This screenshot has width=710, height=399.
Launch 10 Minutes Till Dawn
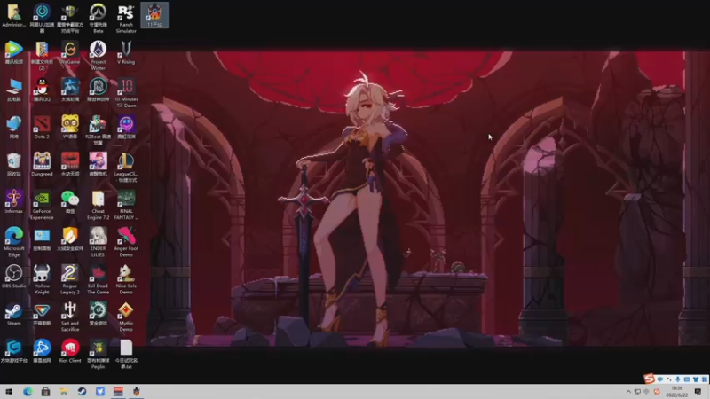126,92
